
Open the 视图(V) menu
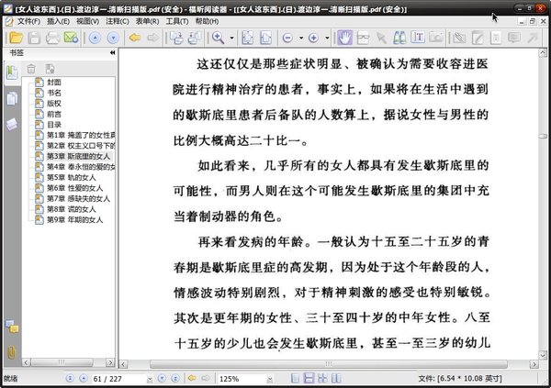pos(88,20)
